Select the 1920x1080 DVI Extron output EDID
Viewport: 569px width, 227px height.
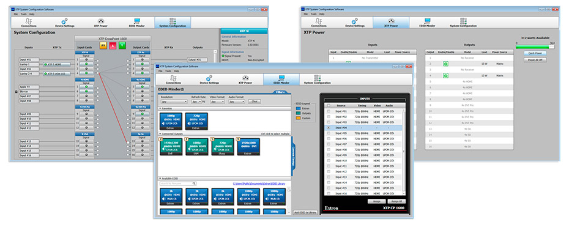tap(248, 146)
